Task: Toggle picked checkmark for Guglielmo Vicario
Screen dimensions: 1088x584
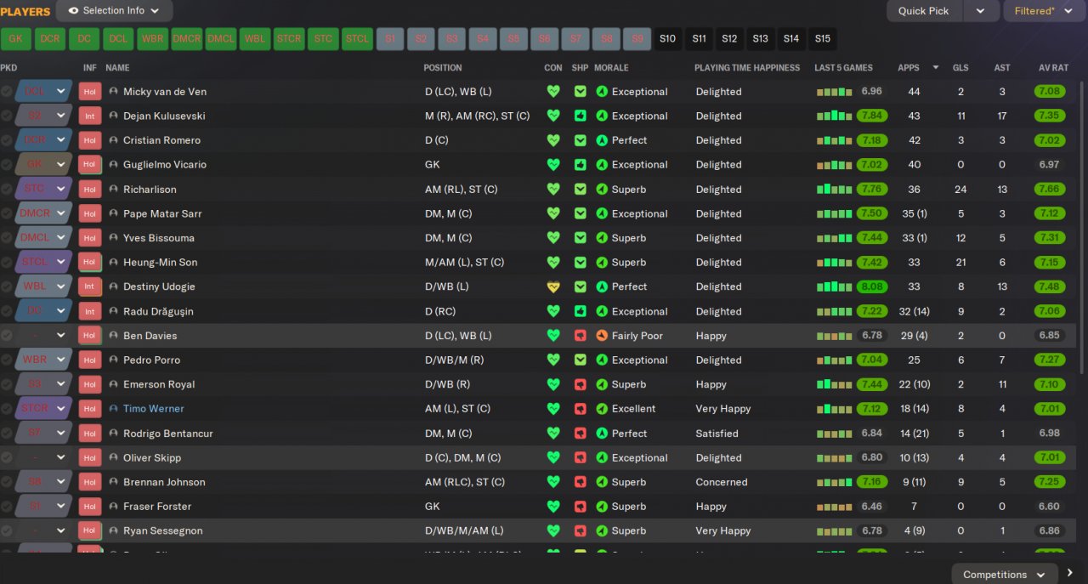Action: click(7, 165)
